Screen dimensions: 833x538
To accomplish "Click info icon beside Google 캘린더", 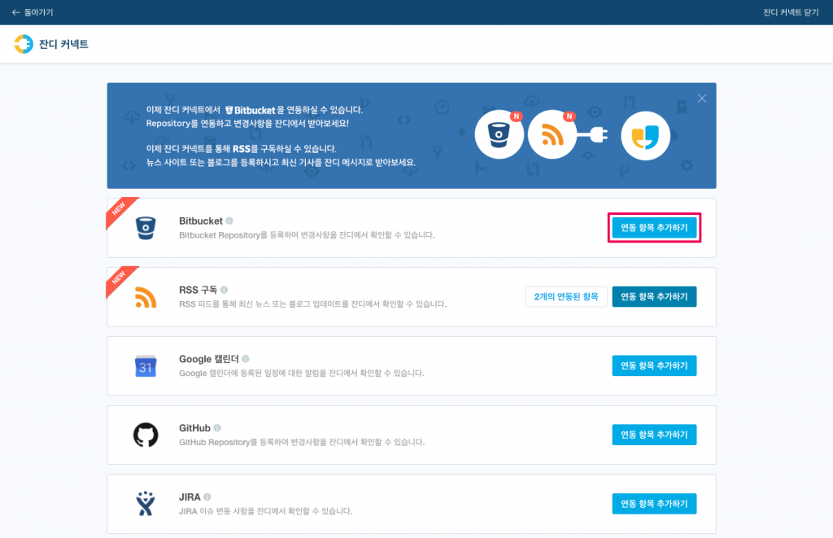I will (245, 358).
